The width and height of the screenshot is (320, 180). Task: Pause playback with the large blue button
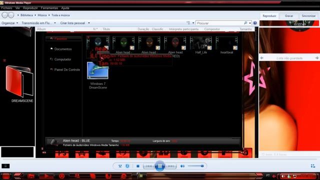pos(160,166)
